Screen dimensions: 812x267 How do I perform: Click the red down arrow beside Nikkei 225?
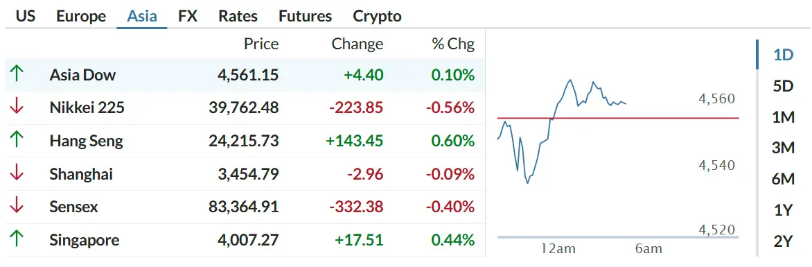tap(17, 107)
